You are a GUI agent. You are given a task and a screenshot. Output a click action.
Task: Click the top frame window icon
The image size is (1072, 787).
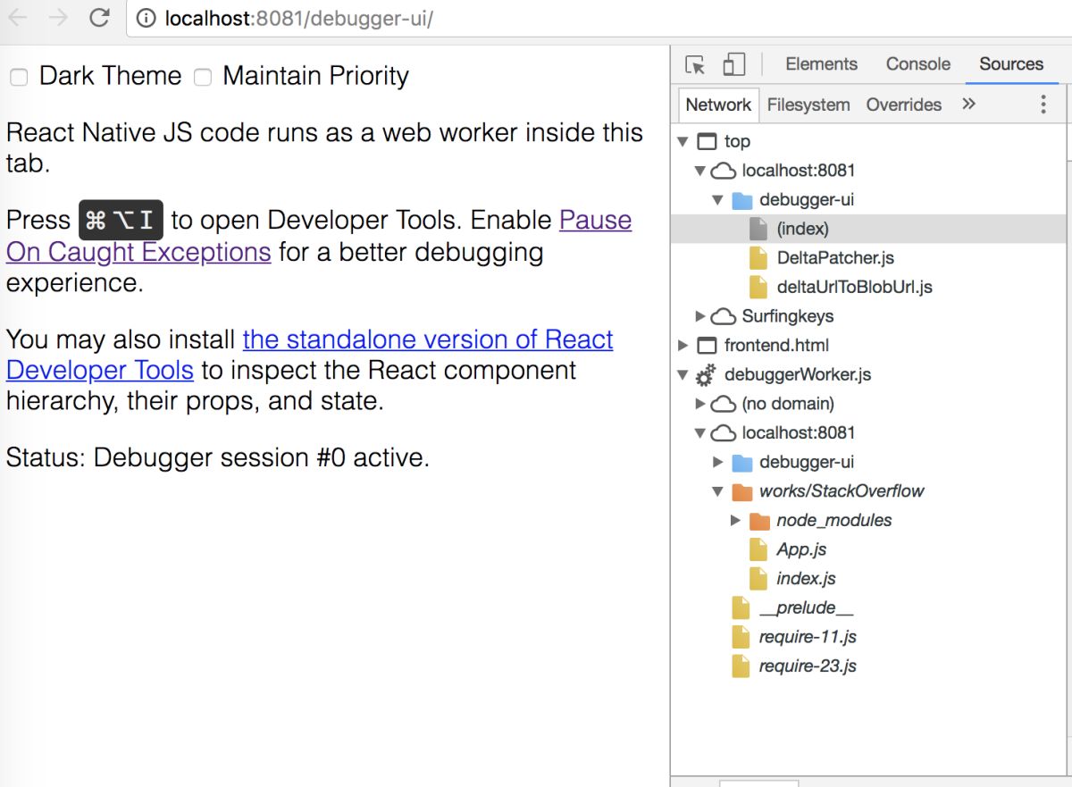(707, 141)
